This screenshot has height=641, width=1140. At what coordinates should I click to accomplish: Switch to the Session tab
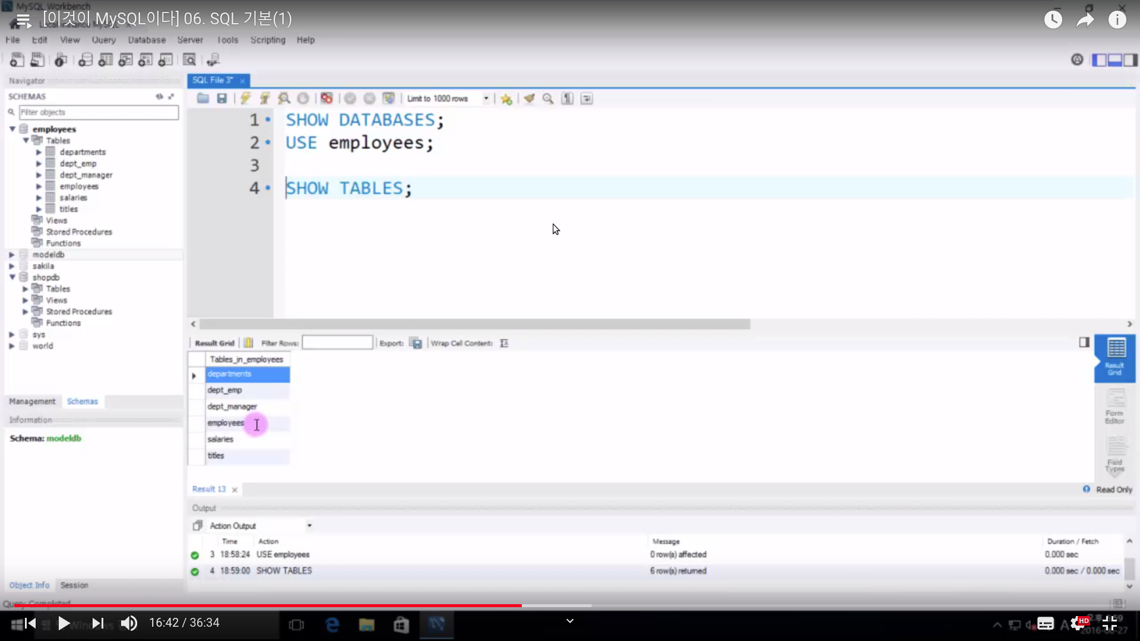tap(74, 585)
